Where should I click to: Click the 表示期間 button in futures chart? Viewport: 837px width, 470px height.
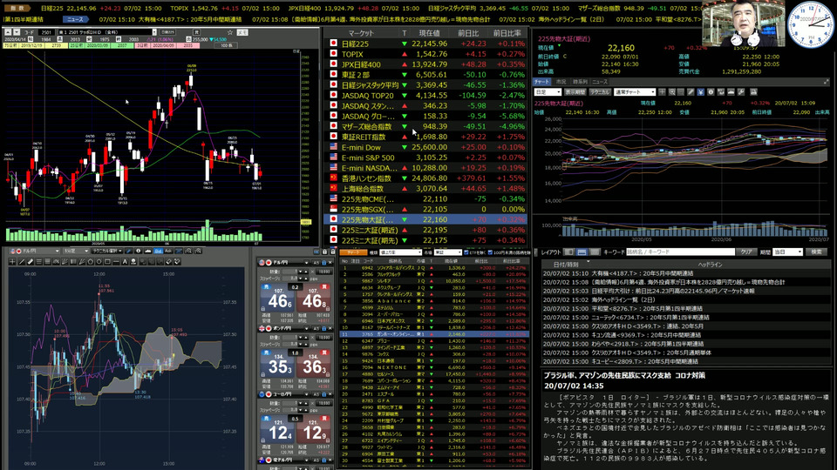tap(576, 92)
